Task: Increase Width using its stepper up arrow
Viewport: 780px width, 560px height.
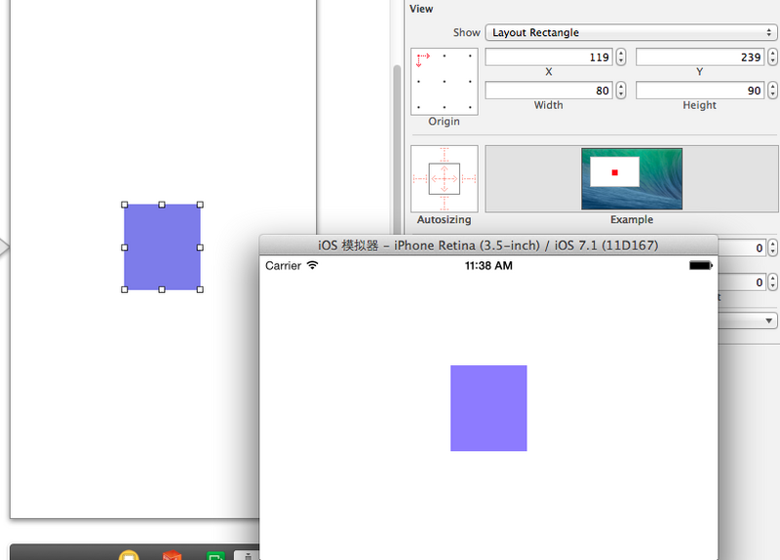Action: [621, 87]
